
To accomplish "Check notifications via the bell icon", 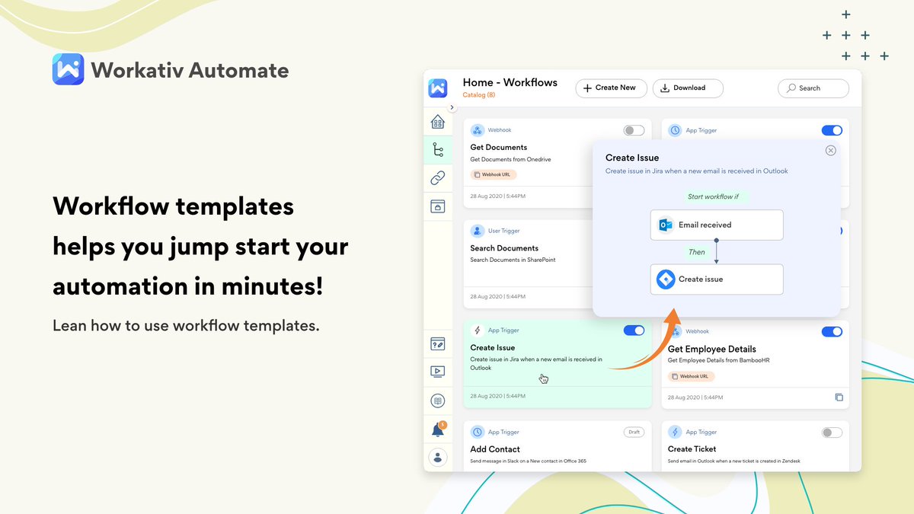I will coord(438,429).
